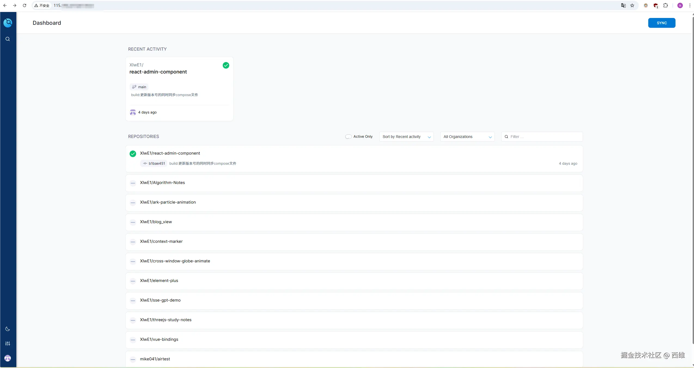
Task: Open XIwE1/Algorithm-Notes repository
Action: pyautogui.click(x=162, y=183)
